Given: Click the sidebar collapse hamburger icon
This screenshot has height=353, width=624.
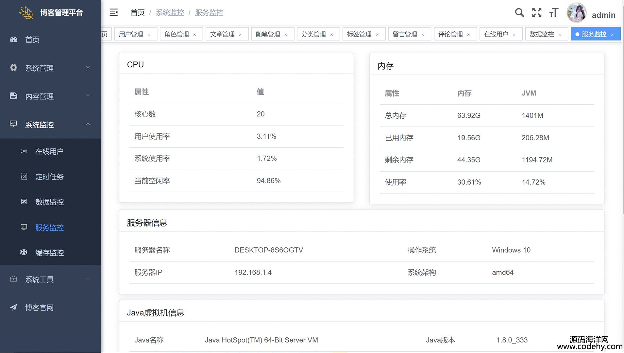Looking at the screenshot, I should (113, 12).
